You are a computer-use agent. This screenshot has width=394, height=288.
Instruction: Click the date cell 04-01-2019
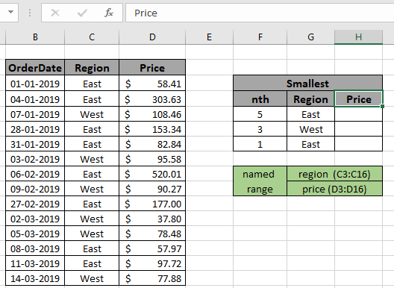[x=35, y=99]
